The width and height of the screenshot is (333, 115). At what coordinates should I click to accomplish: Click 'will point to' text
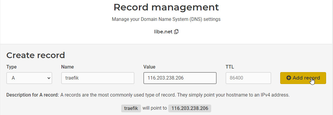(154, 108)
